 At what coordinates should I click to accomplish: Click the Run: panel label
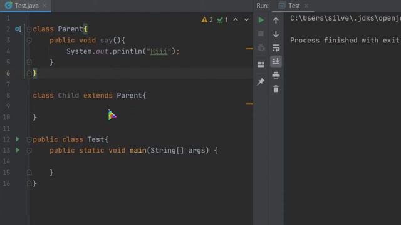pos(263,6)
